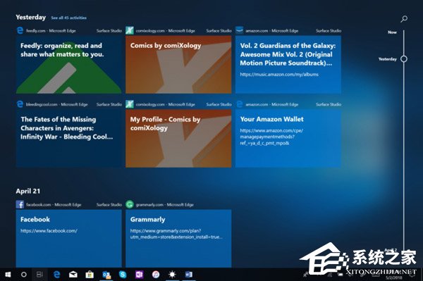Click comiXology icon above My Profile card
423x281 pixels.
(130, 104)
